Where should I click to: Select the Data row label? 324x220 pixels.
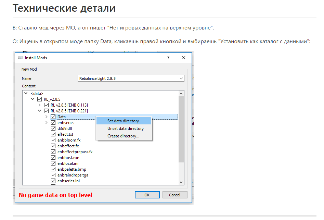click(62, 117)
